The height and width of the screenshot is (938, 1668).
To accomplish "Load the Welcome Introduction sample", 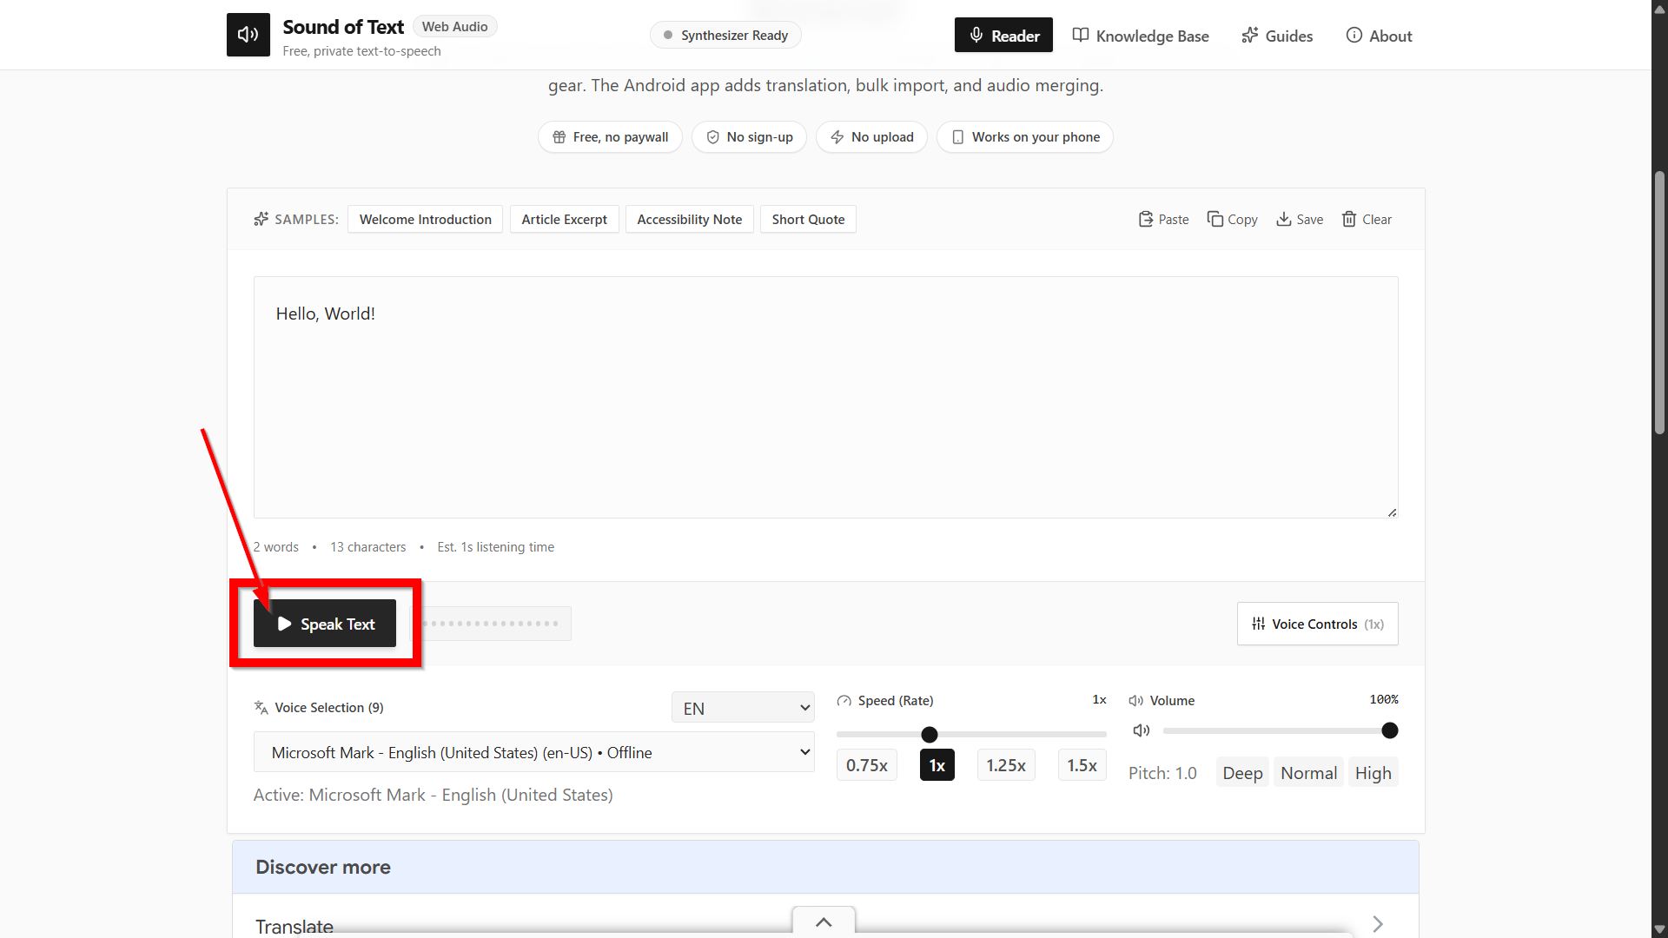I will tap(426, 220).
